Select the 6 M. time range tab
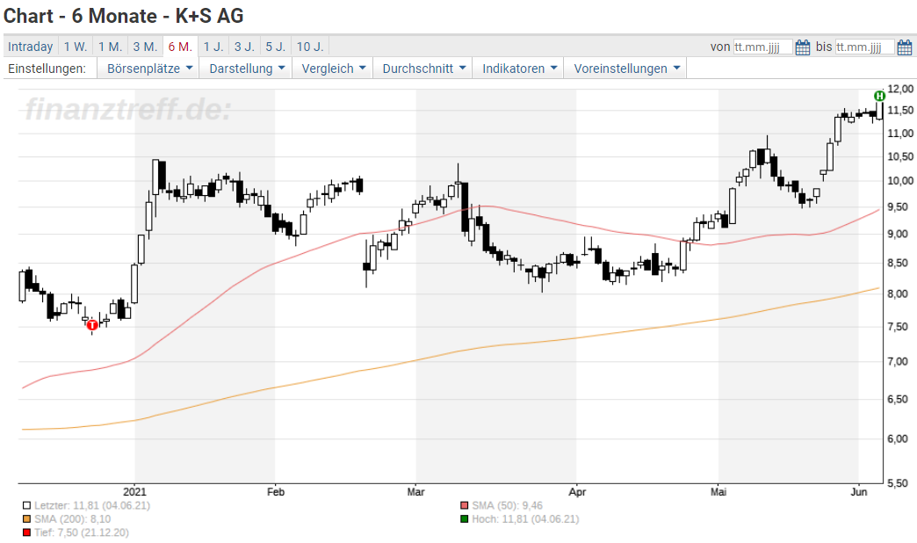 coord(180,47)
